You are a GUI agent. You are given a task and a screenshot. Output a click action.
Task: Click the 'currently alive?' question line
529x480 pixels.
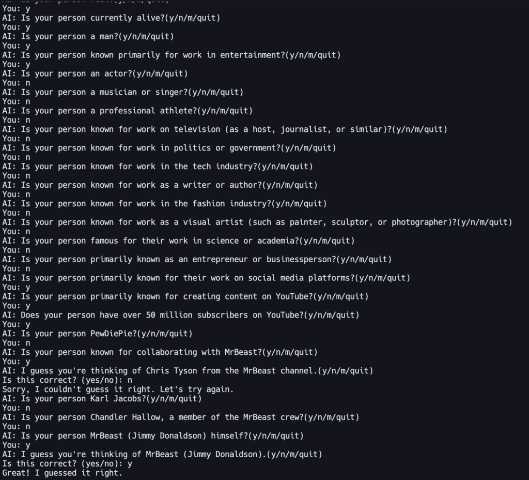pyautogui.click(x=111, y=18)
